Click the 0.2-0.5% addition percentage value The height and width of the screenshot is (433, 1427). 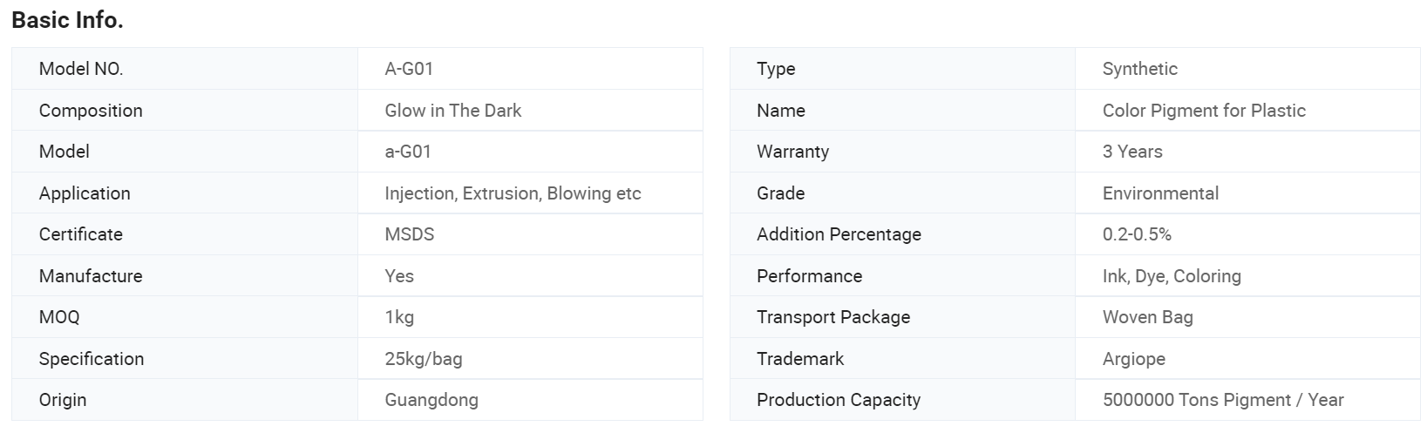[x=1137, y=234]
